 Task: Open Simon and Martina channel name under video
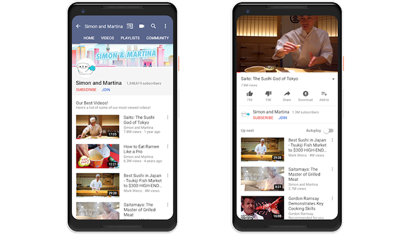coord(271,112)
